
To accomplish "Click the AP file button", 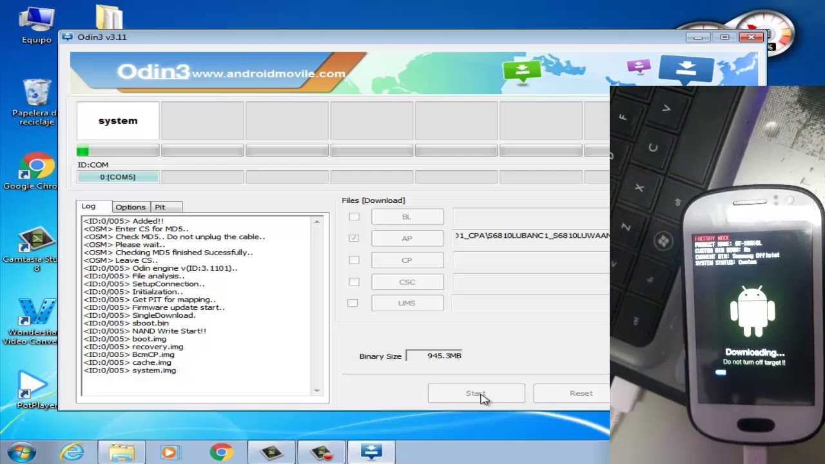I will tap(407, 238).
